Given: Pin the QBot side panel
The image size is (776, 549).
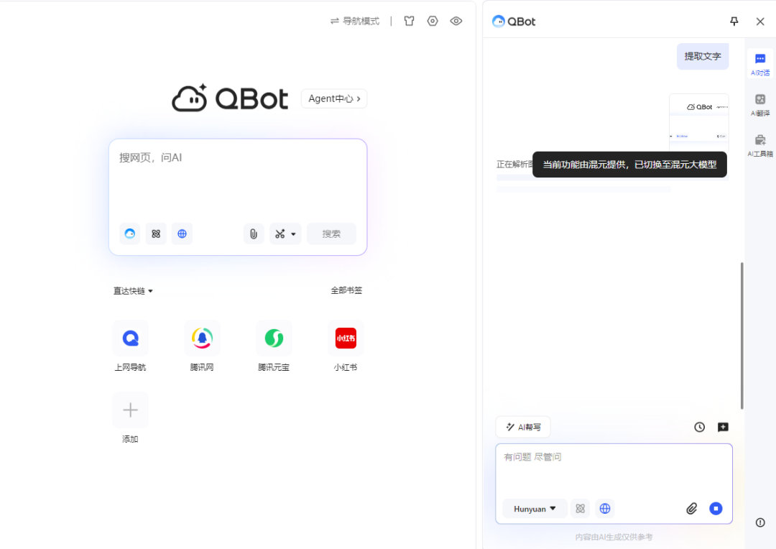Looking at the screenshot, I should (734, 22).
